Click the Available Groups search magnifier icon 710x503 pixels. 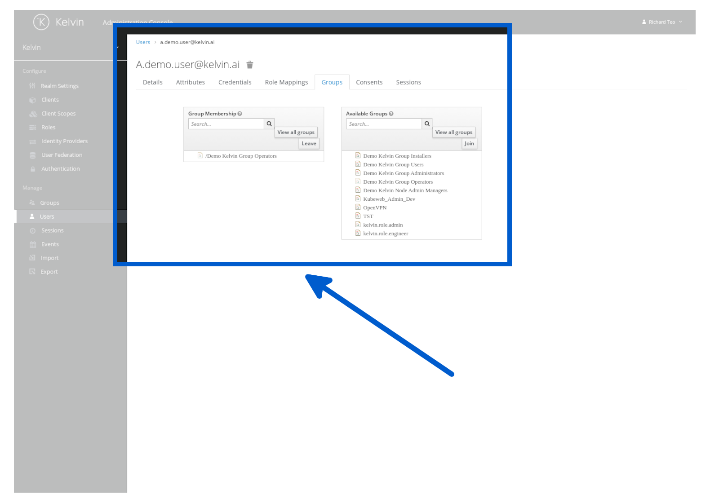tap(427, 124)
